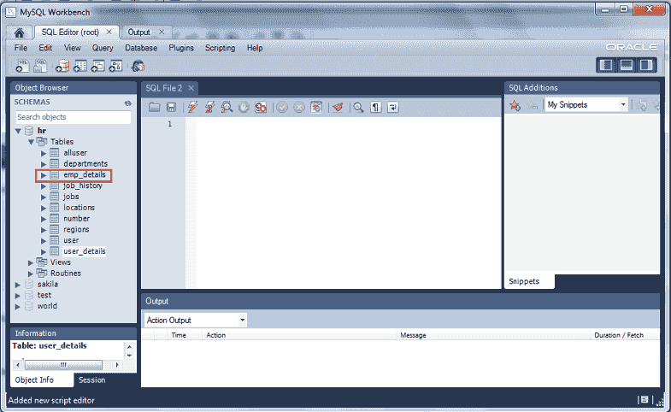Switch to the Session tab
The width and height of the screenshot is (671, 412).
pos(92,380)
